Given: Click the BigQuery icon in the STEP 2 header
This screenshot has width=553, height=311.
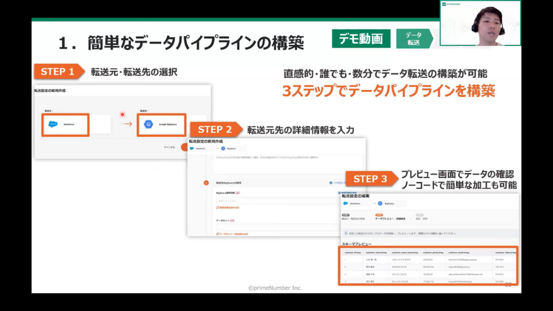Looking at the screenshot, I should tap(222, 147).
